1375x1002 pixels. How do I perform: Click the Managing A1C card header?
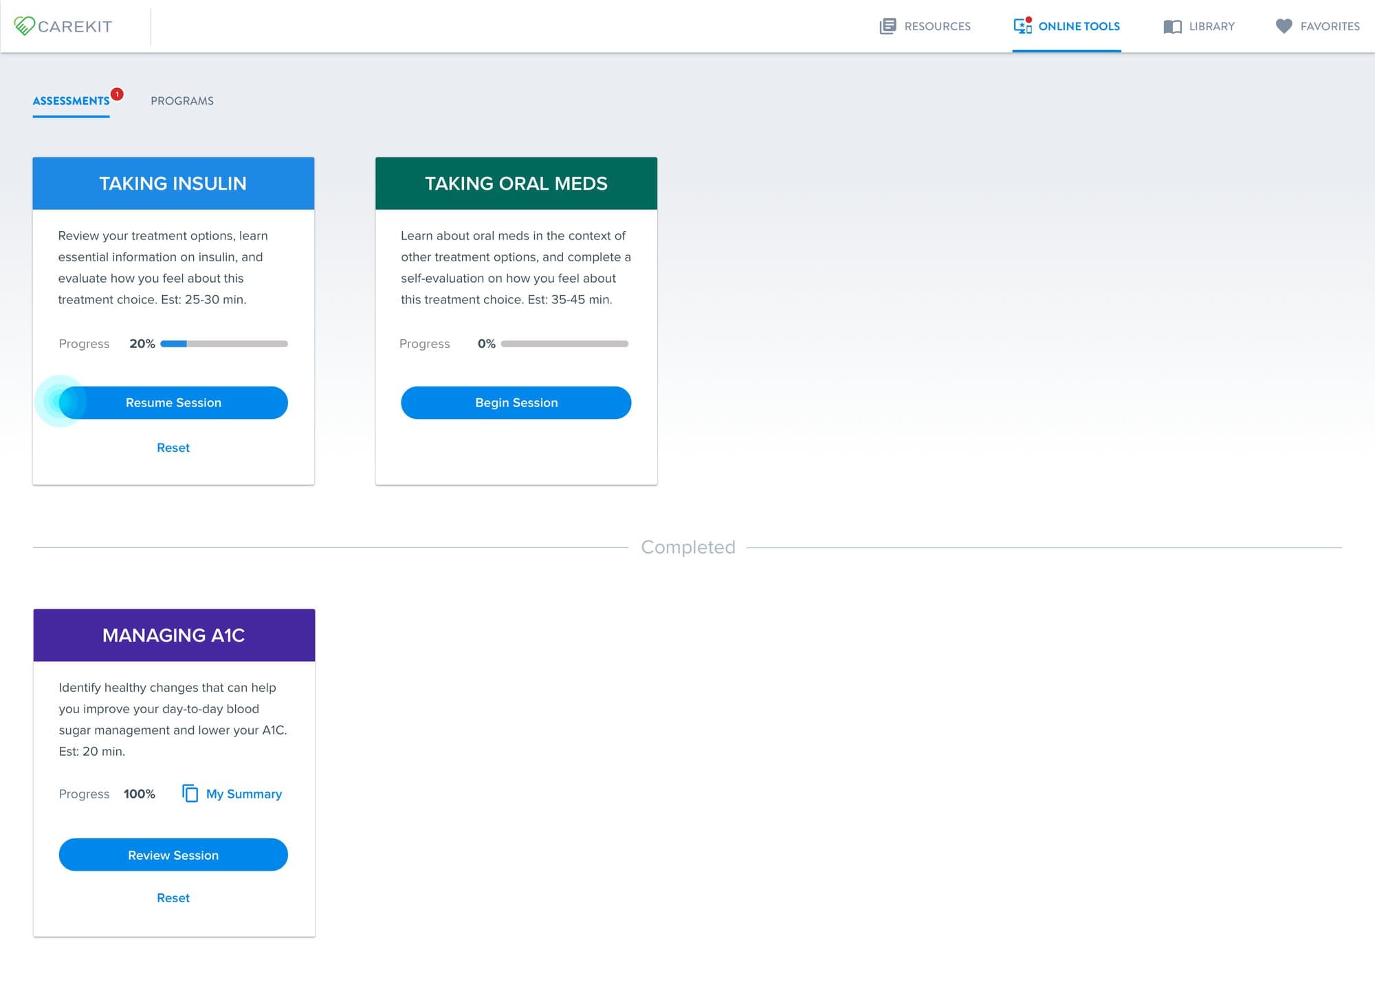[x=174, y=635]
